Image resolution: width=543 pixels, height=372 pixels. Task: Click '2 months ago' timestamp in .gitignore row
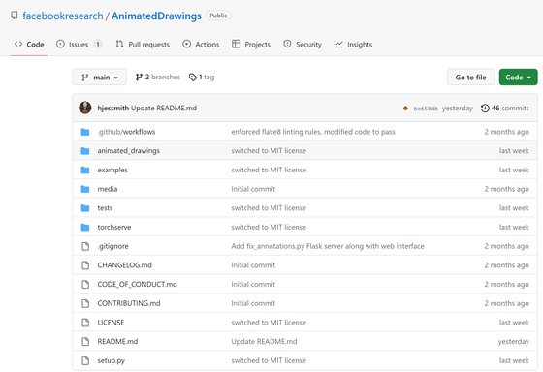[x=506, y=246]
